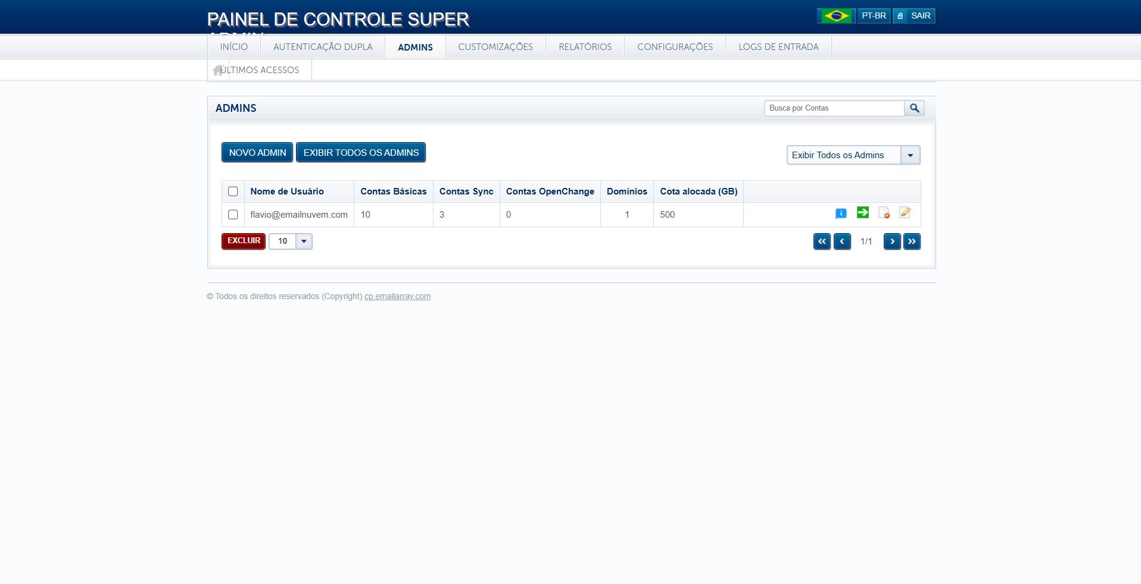1141x584 pixels.
Task: Go to first page with double-left arrow
Action: (822, 241)
